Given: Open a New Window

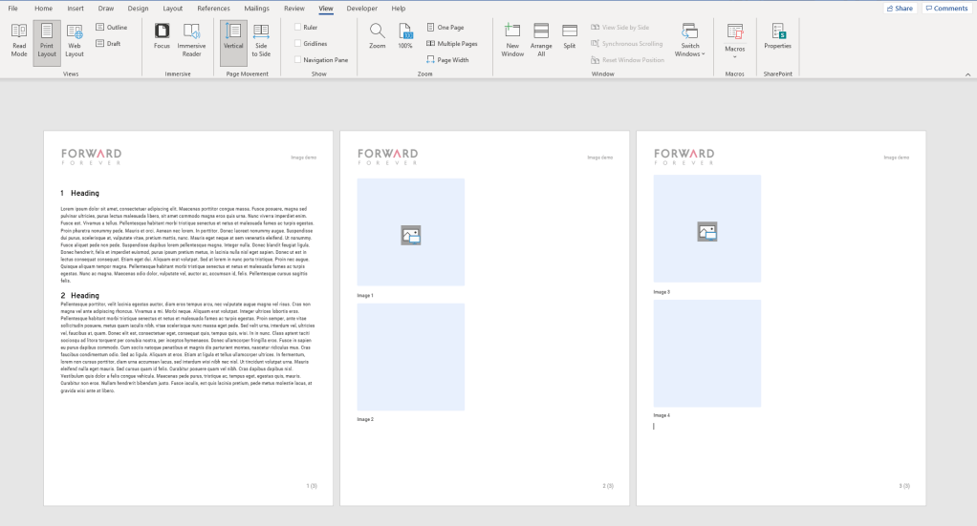Looking at the screenshot, I should click(512, 40).
